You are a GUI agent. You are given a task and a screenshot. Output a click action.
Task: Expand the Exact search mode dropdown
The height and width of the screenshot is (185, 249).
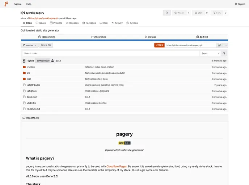point(210,53)
